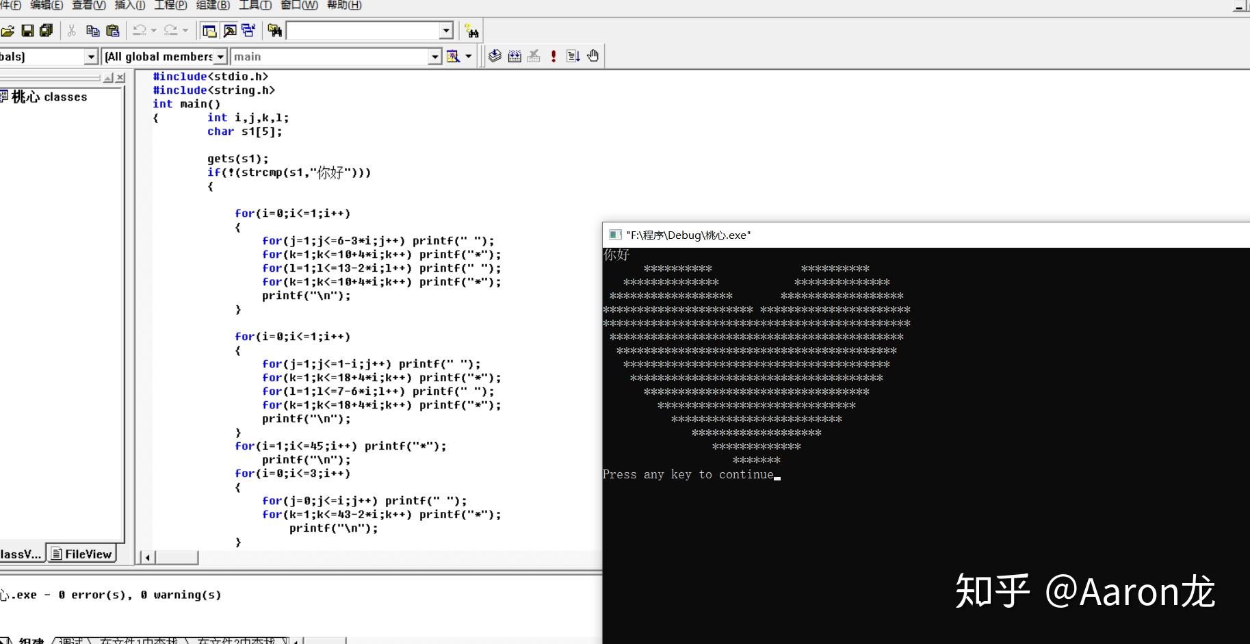The width and height of the screenshot is (1250, 644).
Task: Open the 组建(B) menu
Action: pyautogui.click(x=212, y=5)
